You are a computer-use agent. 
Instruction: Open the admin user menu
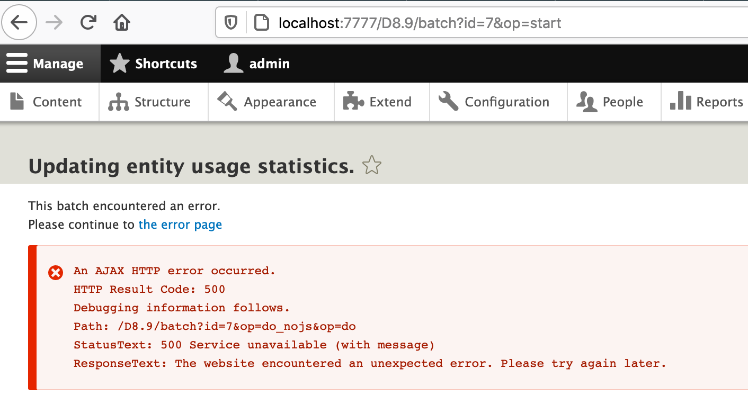point(257,64)
